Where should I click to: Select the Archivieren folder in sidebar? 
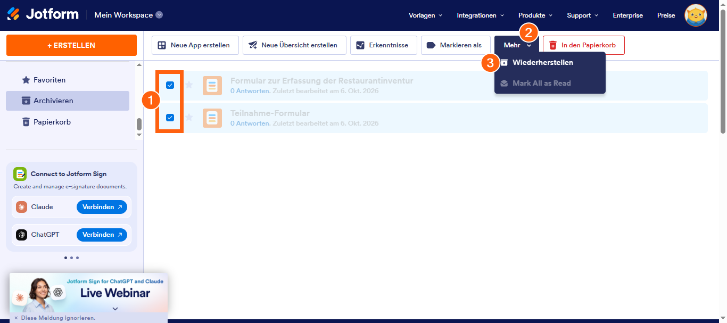68,101
